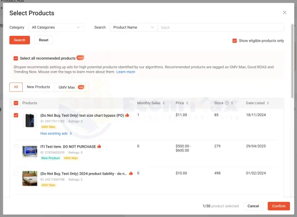Close the Select Products dialog
This screenshot has width=297, height=217.
pos(285,12)
